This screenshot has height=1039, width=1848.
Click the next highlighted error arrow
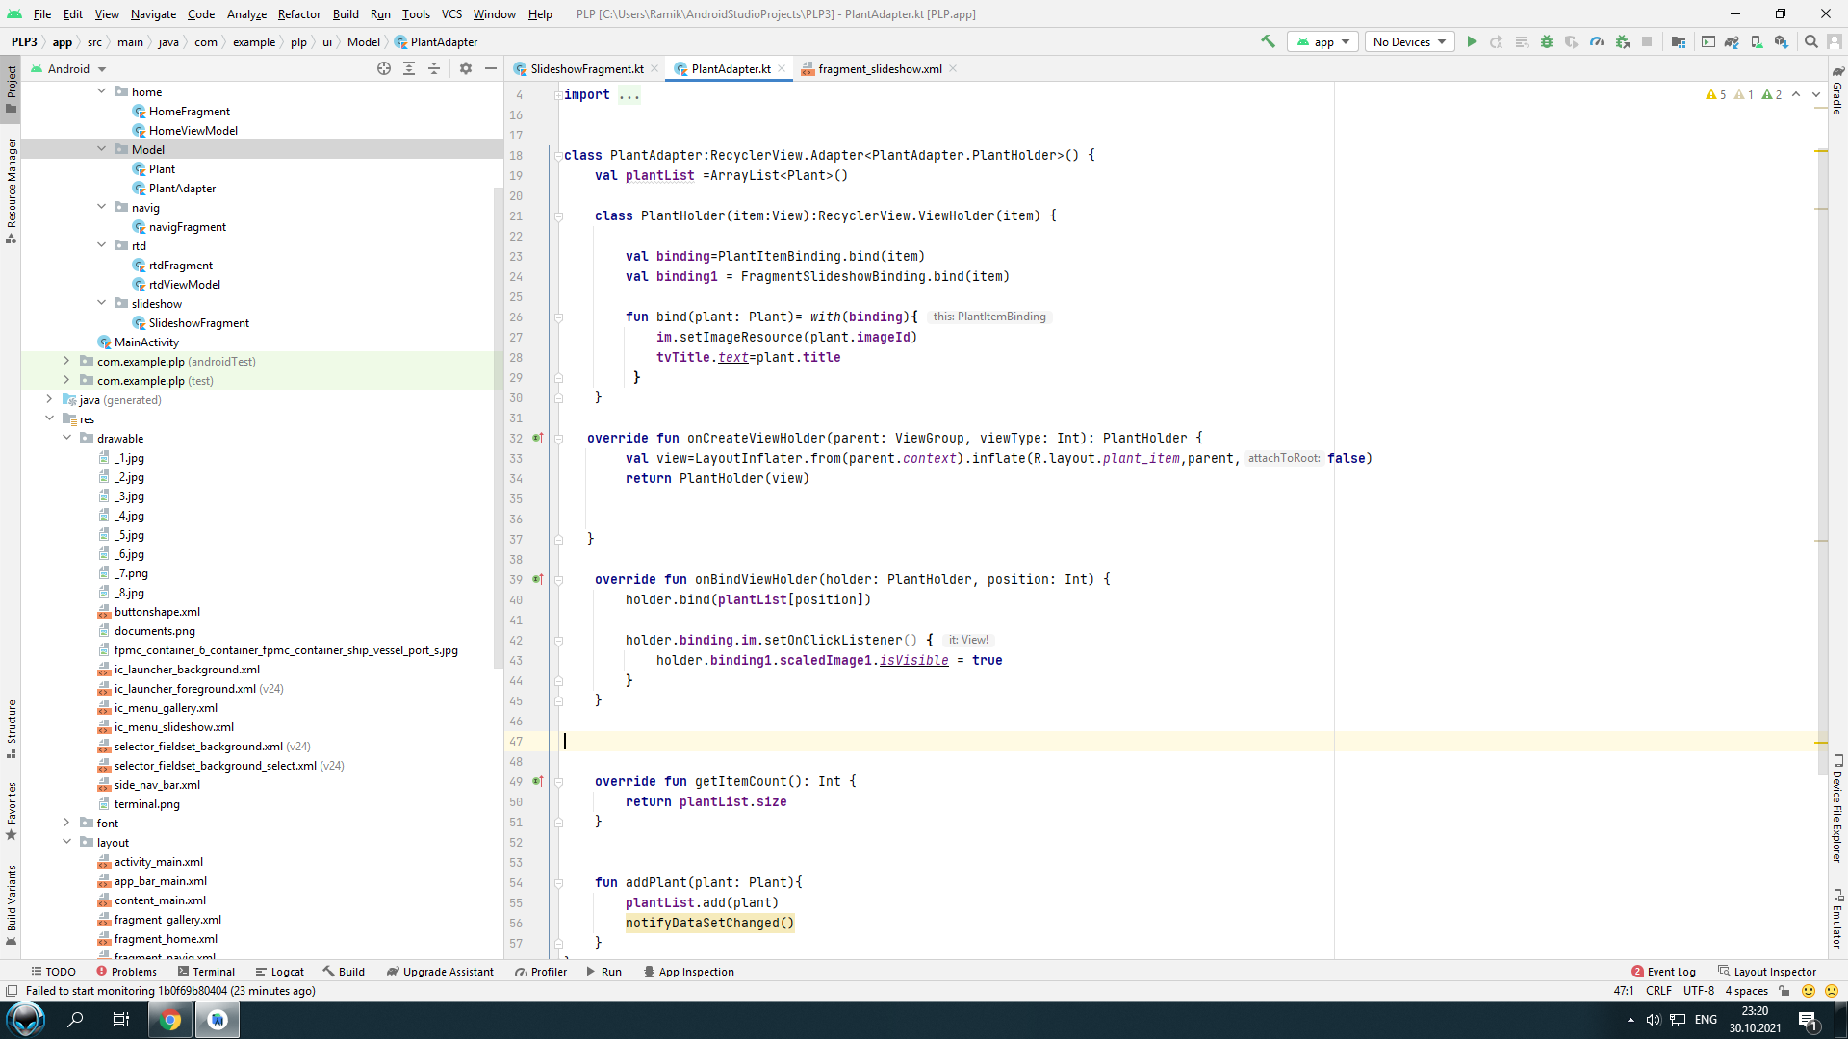coord(1816,94)
